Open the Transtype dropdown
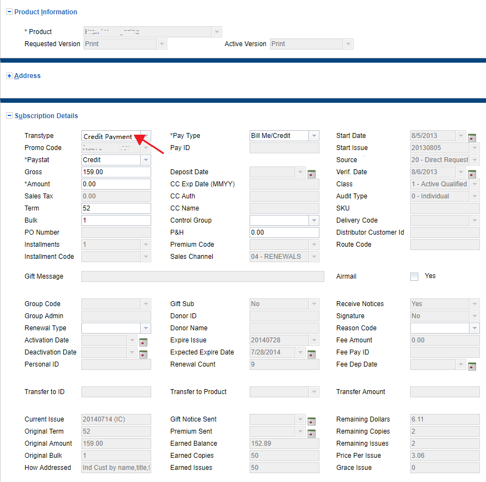Viewport: 486px width, 482px height. (145, 136)
